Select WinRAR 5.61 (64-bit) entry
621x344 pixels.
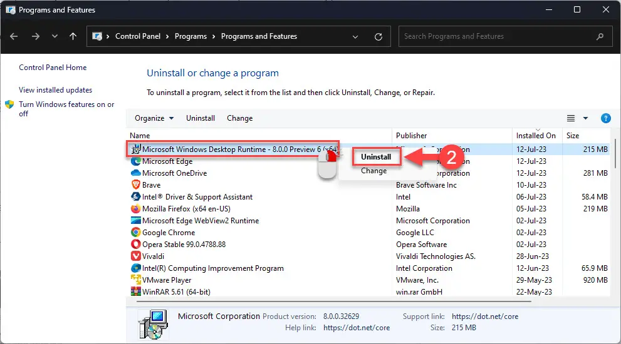click(176, 292)
